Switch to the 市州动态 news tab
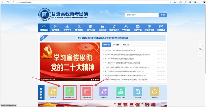Screen dimensions: 206x107 [126, 45]
